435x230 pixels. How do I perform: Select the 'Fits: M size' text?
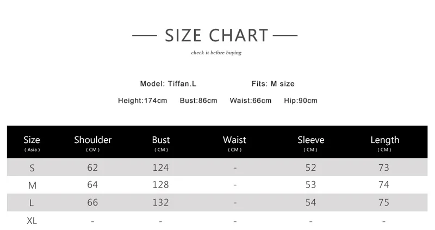point(273,84)
